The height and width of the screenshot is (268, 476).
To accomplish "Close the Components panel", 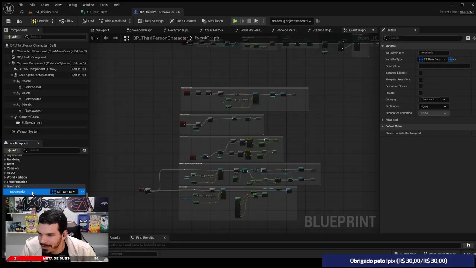I will [38, 30].
